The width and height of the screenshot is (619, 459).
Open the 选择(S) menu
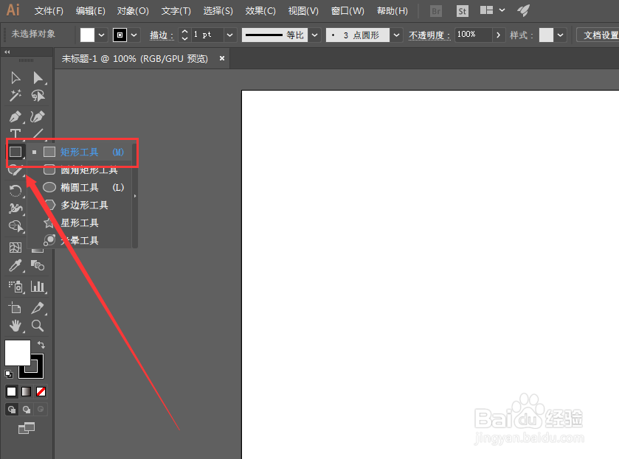(218, 11)
